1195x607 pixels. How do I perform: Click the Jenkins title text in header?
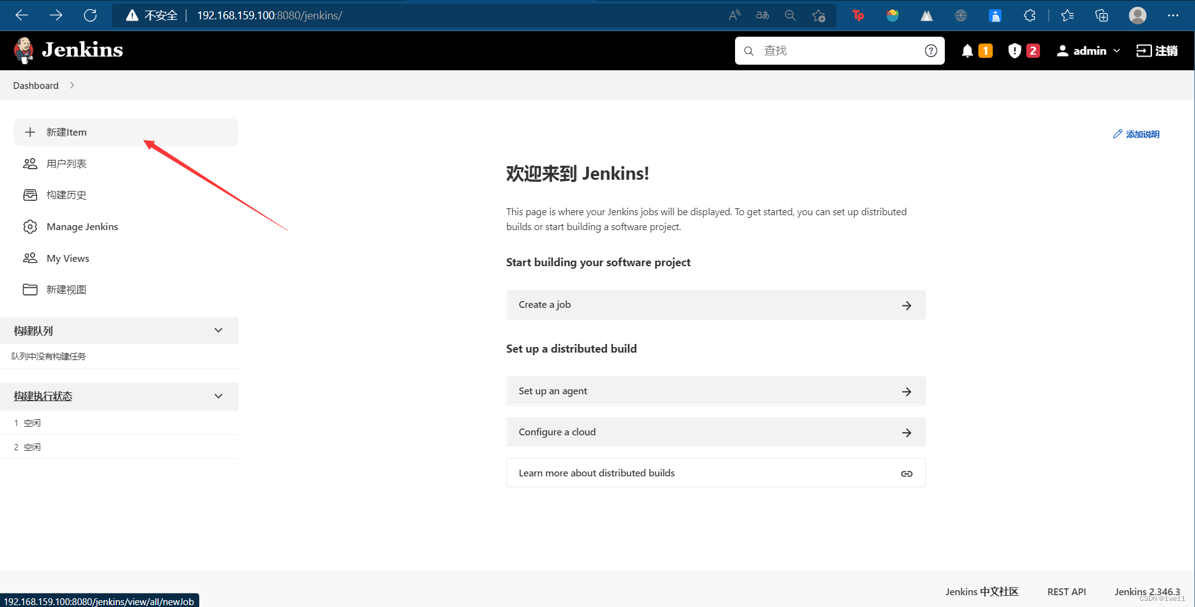pyautogui.click(x=82, y=50)
